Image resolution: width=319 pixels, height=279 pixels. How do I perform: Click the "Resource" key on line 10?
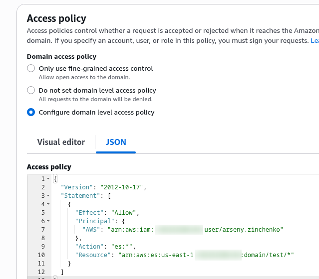coord(93,255)
